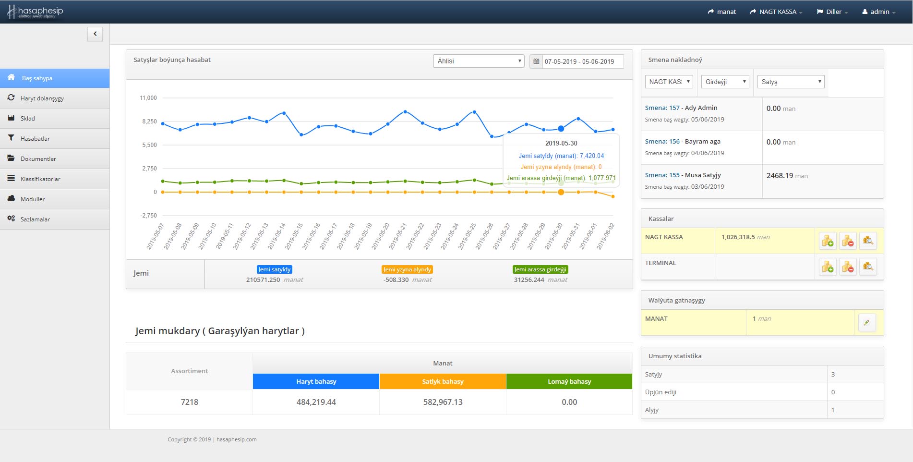This screenshot has height=462, width=913.
Task: Withdraw money from NAGT KASSA icon
Action: [x=848, y=241]
